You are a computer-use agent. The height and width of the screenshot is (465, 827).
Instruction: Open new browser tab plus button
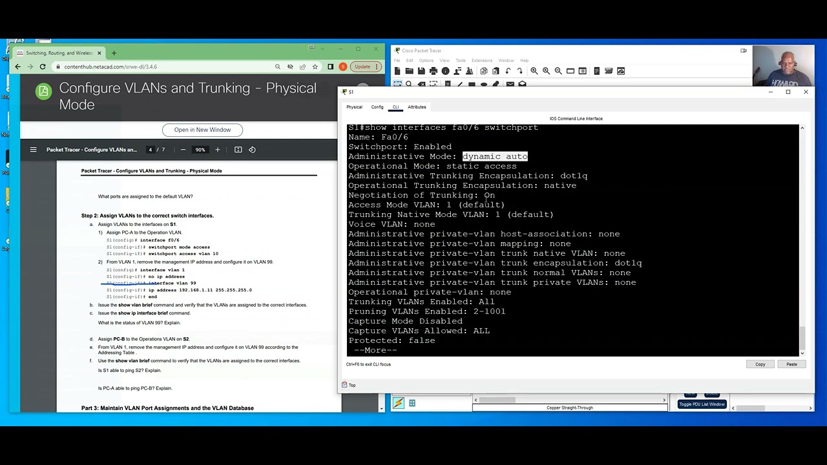pos(114,53)
